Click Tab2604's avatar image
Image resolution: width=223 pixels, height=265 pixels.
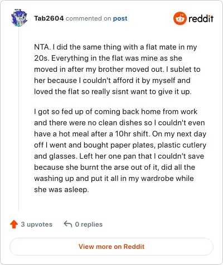(x=19, y=18)
